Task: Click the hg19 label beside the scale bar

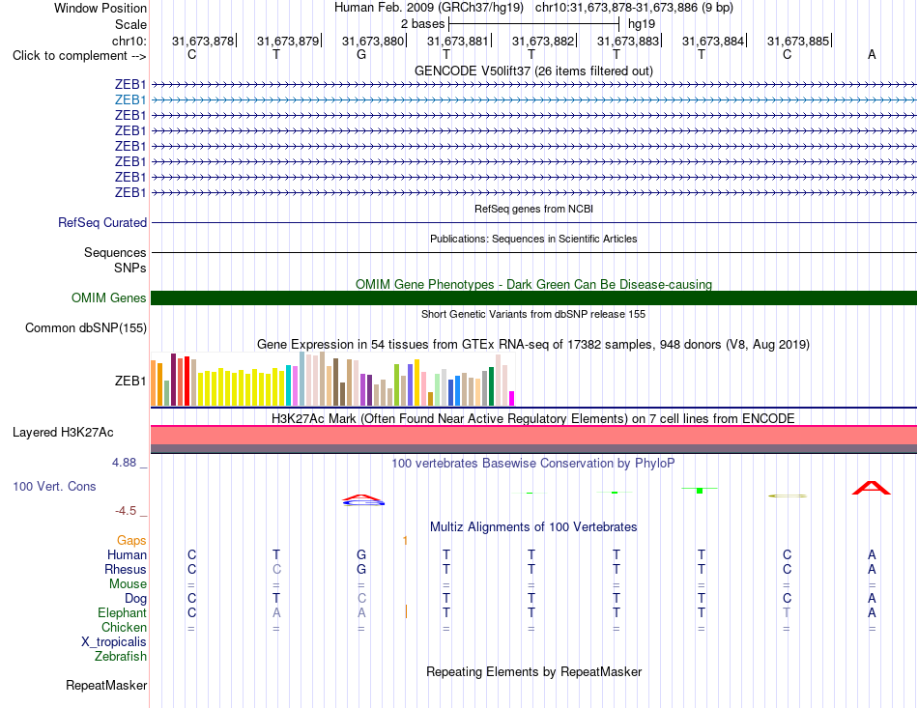Action: 642,24
